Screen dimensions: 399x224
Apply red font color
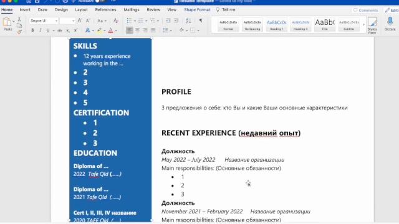(x=110, y=30)
